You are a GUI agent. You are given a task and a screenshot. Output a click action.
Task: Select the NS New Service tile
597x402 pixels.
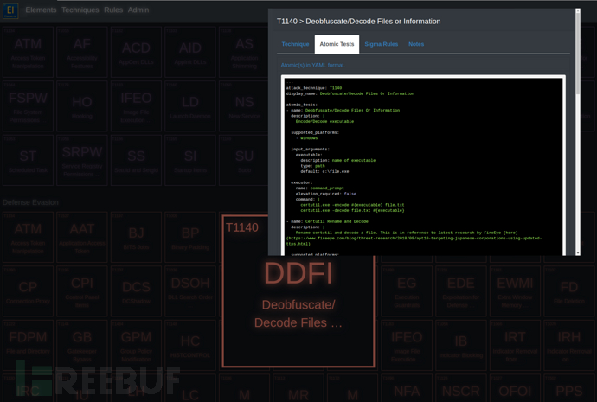point(244,106)
